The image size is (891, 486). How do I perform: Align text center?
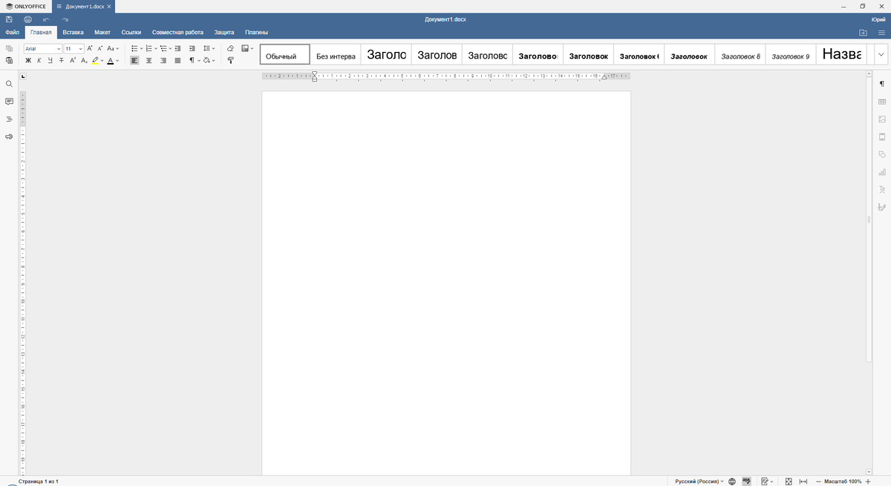pos(148,61)
